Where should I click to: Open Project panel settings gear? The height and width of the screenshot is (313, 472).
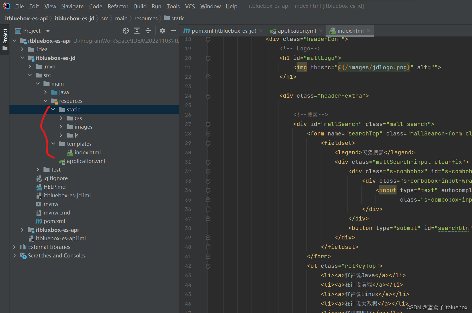163,31
